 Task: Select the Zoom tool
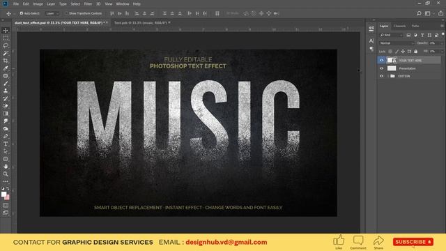pos(6,174)
